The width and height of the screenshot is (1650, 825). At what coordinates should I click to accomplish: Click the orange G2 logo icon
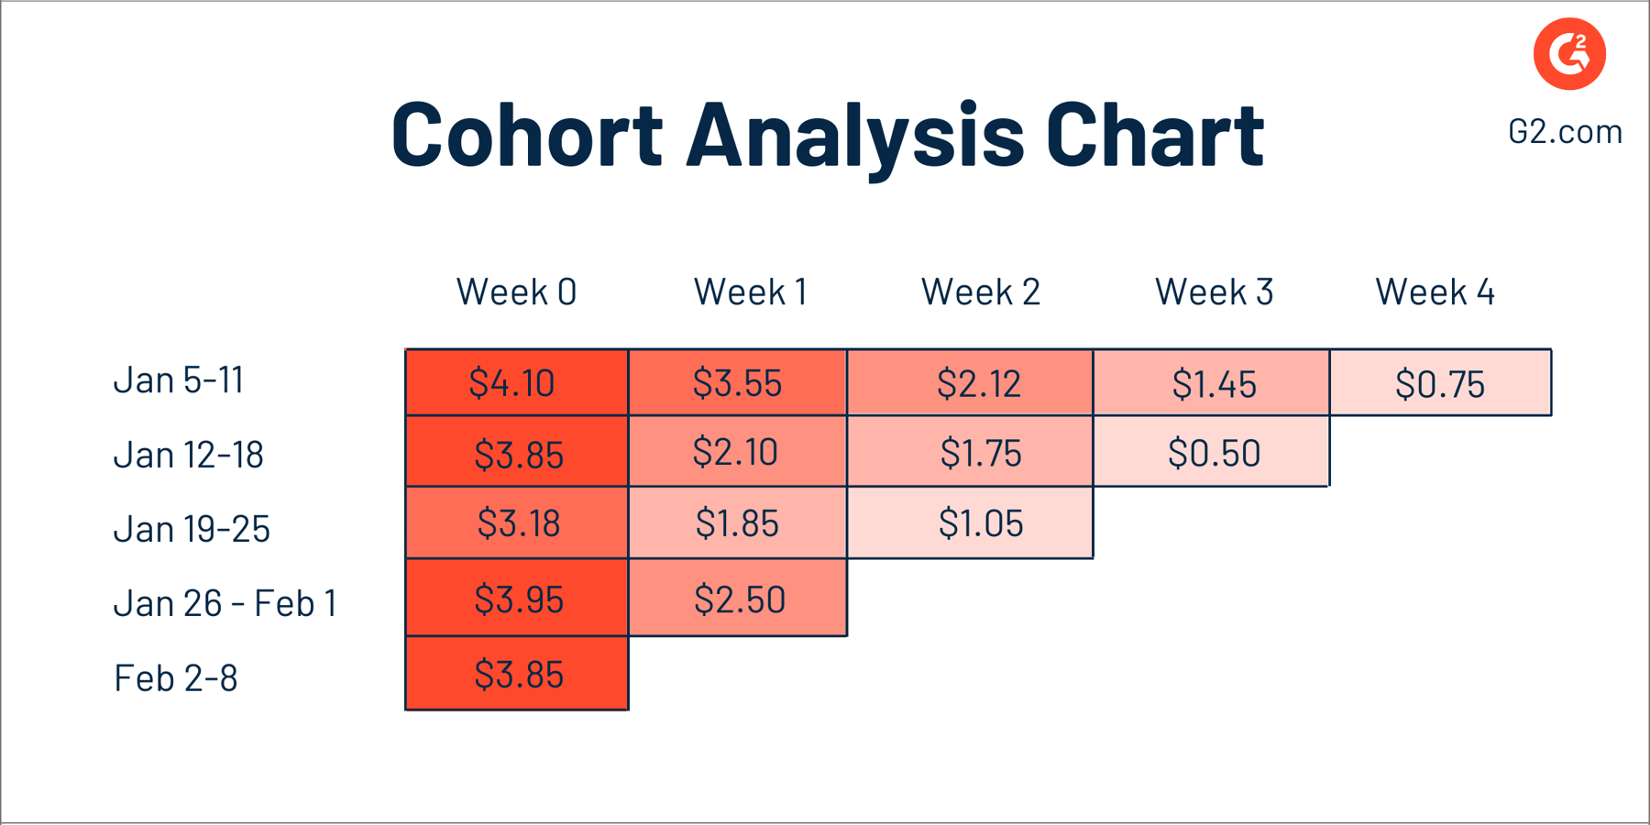(x=1569, y=54)
